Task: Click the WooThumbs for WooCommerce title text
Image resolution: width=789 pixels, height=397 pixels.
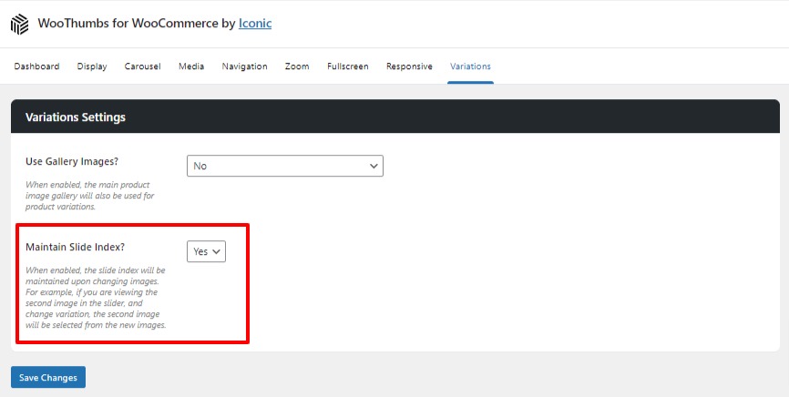Action: [x=136, y=24]
